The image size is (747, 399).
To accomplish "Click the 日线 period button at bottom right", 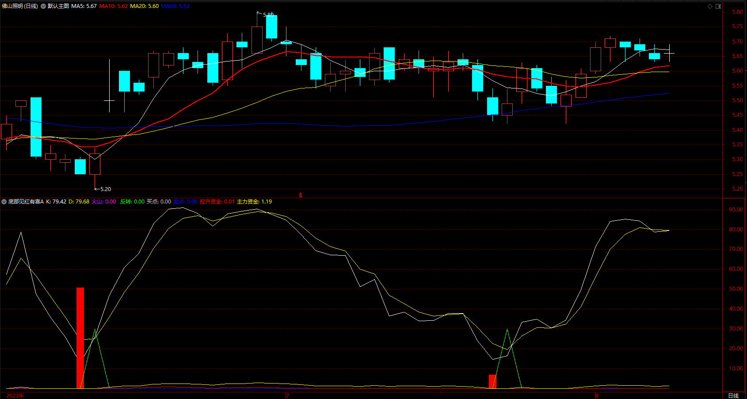I will pyautogui.click(x=733, y=395).
